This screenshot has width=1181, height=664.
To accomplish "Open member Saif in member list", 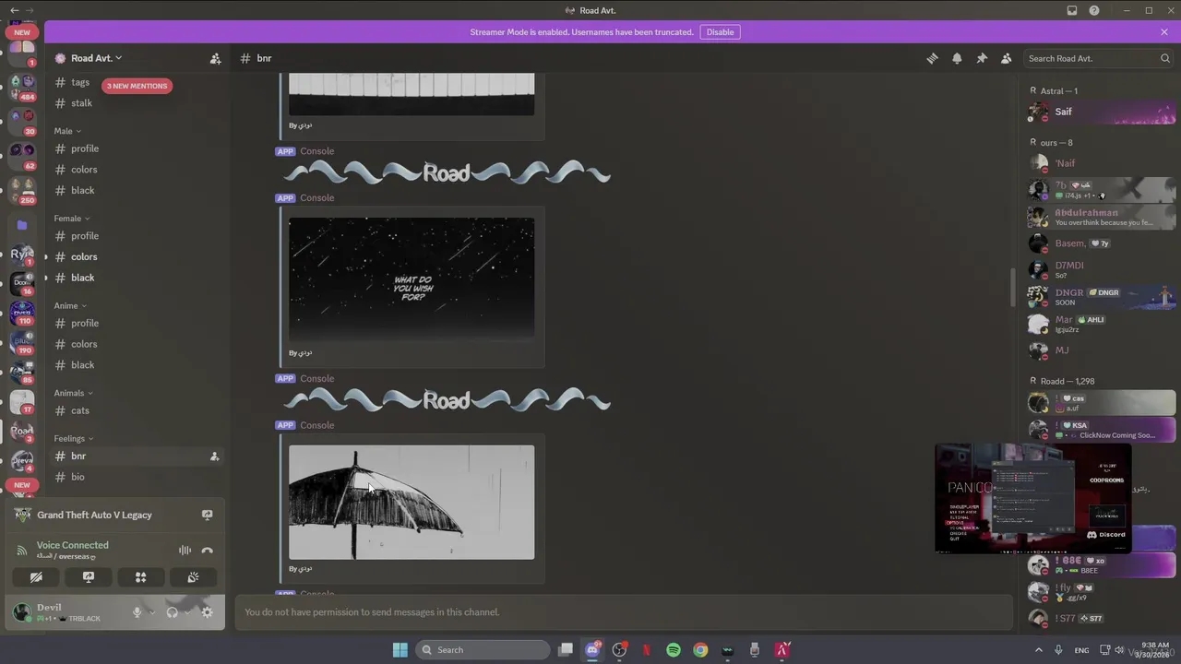I will click(x=1102, y=112).
